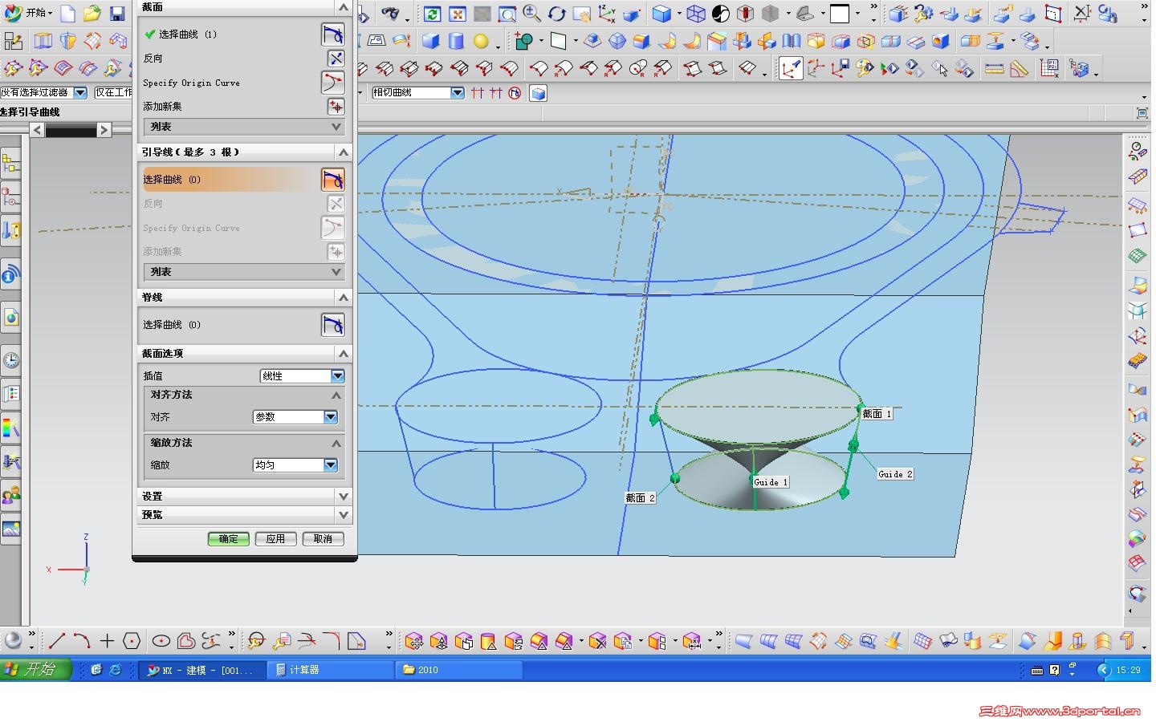1156x722 pixels.
Task: Click the reverse direction icon under section
Action: [x=335, y=59]
